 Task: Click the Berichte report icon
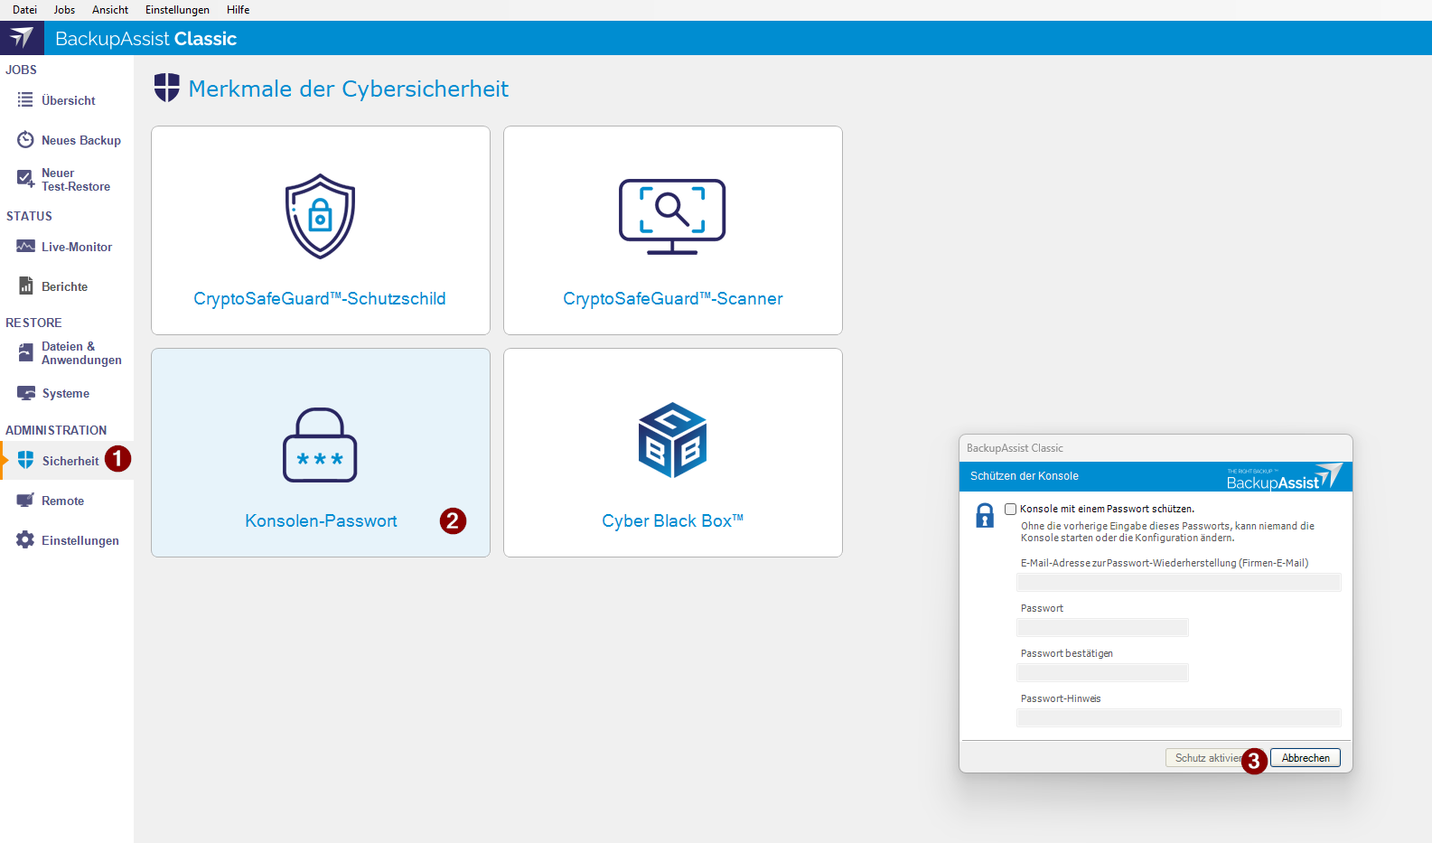coord(25,286)
